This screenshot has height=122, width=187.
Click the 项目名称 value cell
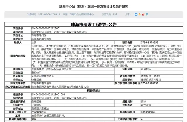(x=107, y=32)
